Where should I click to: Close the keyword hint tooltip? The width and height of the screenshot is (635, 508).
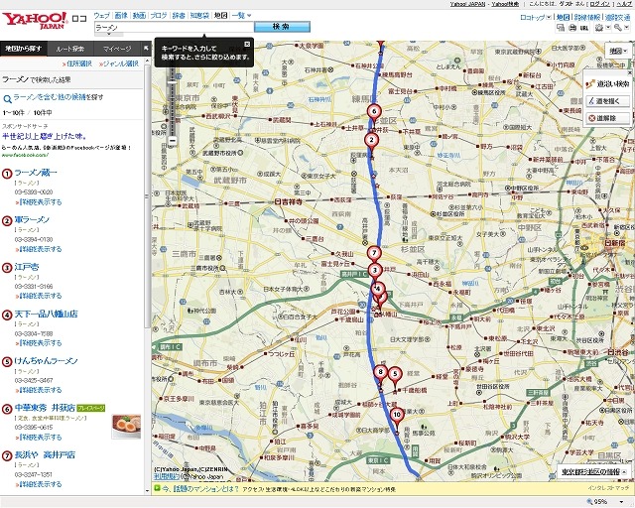(247, 44)
